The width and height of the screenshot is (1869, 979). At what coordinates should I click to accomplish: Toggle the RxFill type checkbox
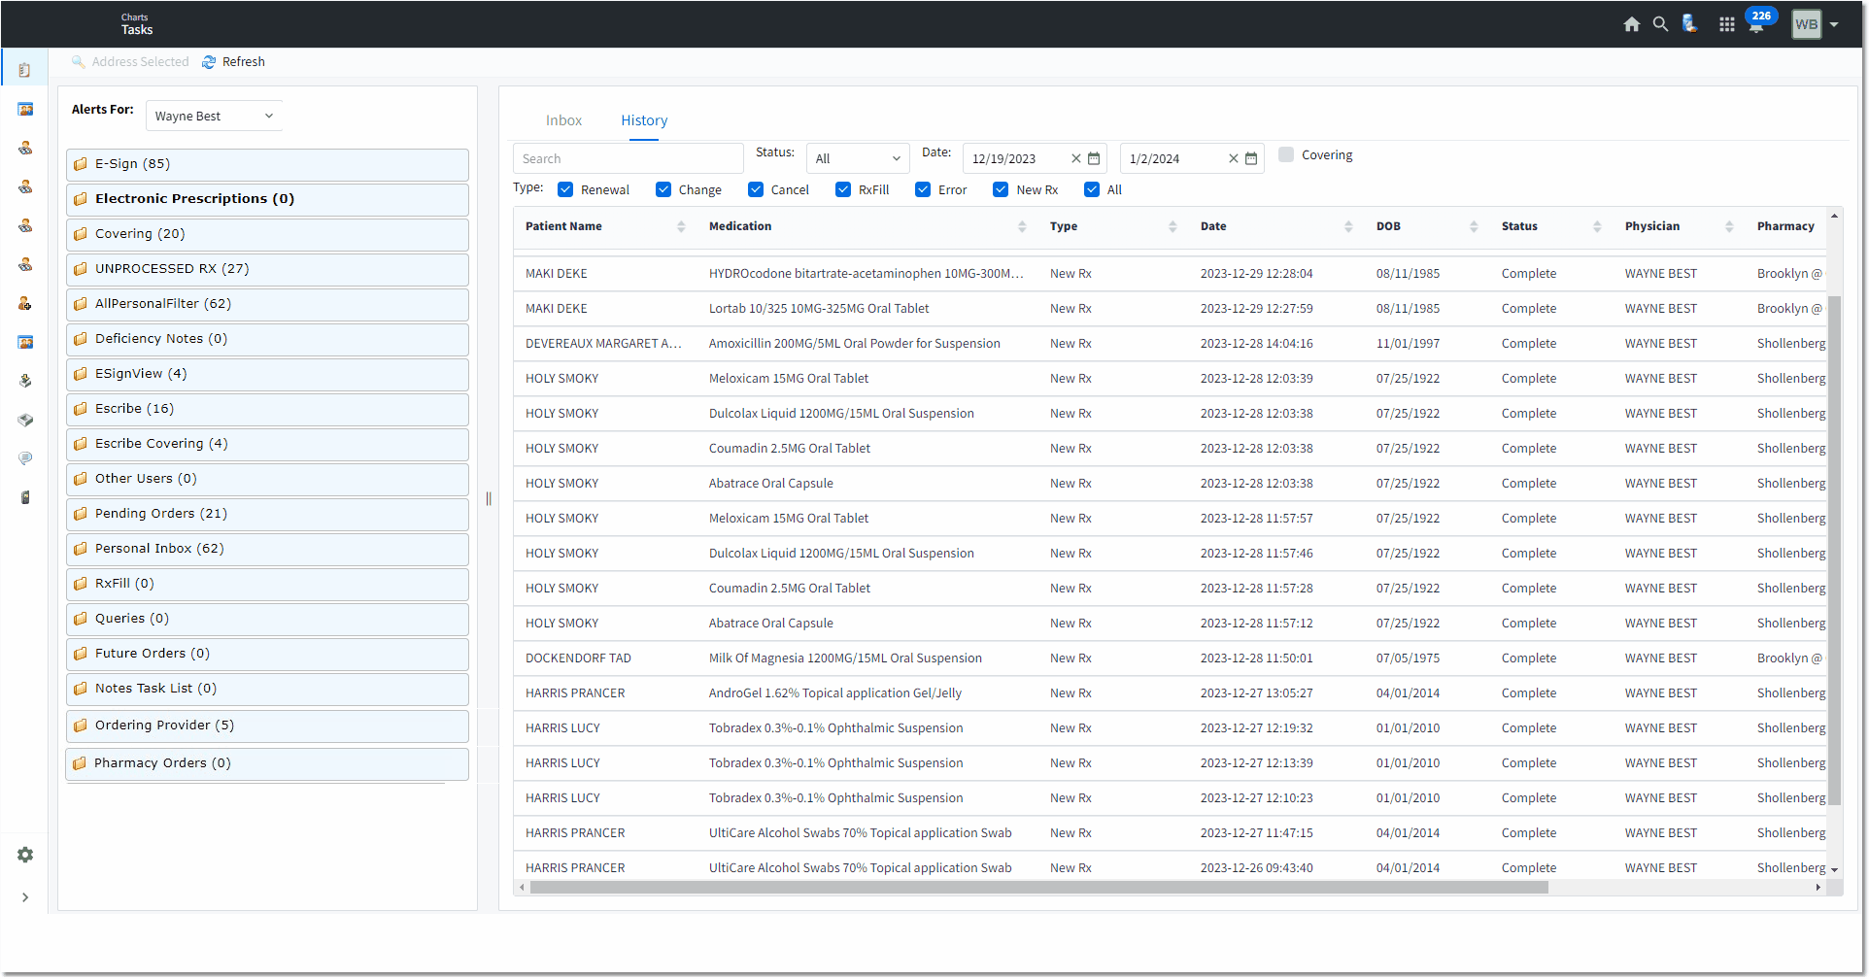[x=843, y=189]
